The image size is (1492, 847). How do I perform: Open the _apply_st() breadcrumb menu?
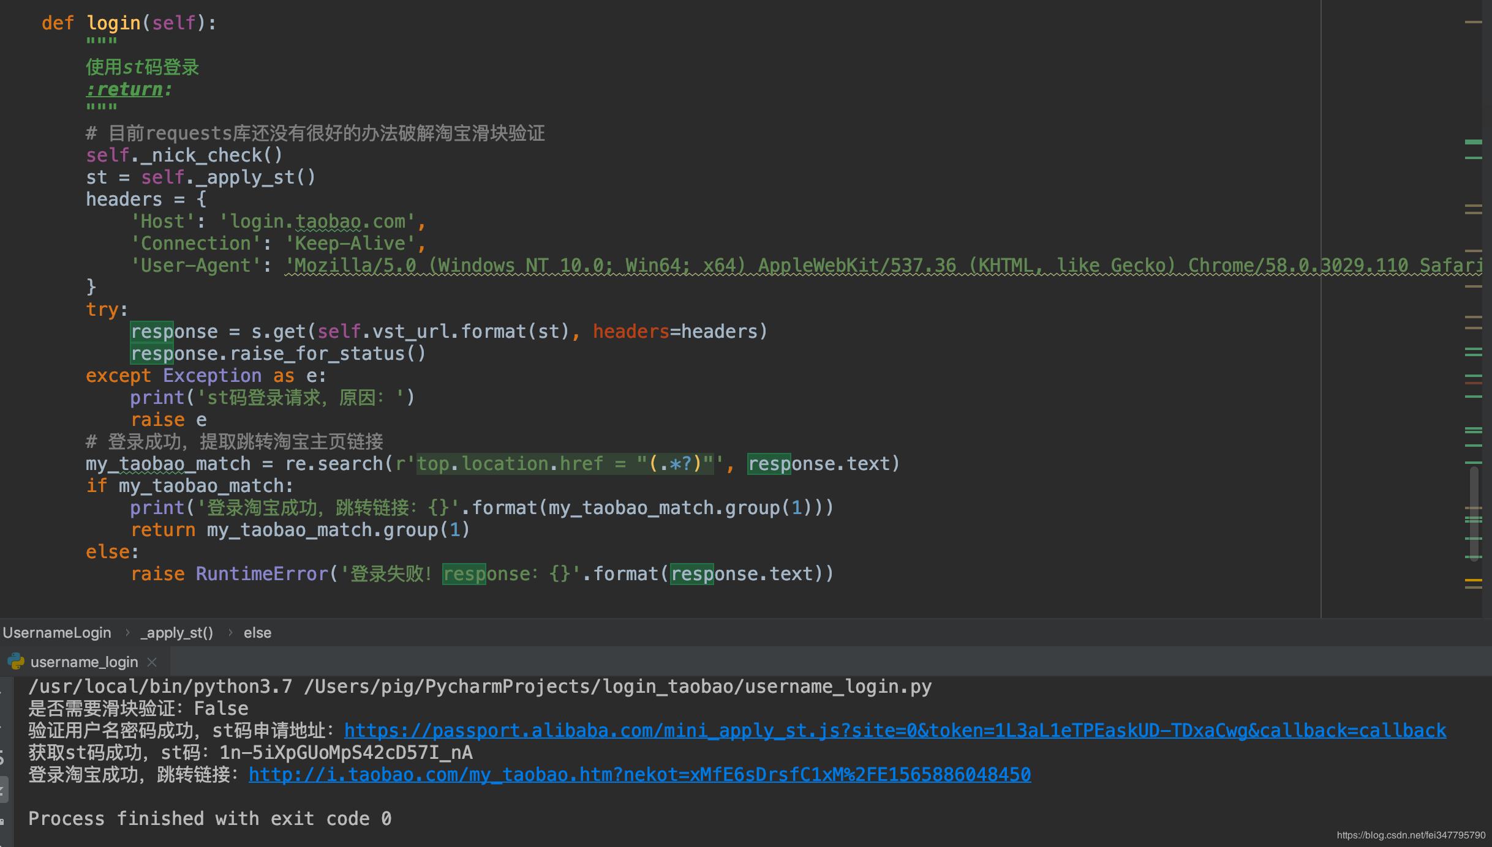tap(176, 632)
